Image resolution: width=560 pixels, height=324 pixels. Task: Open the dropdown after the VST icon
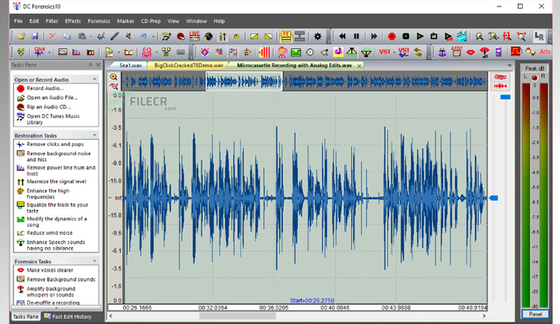(394, 52)
